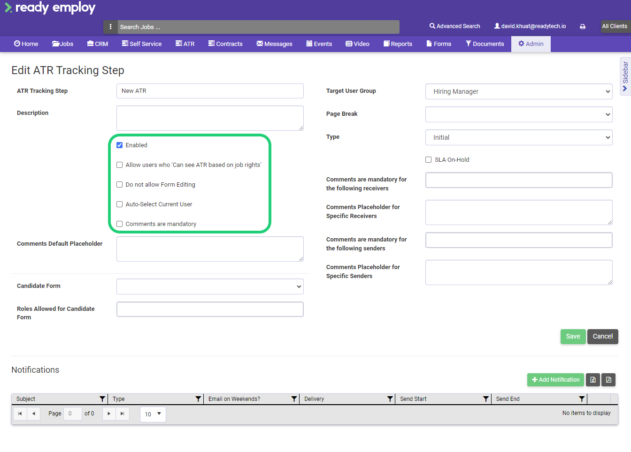631x452 pixels.
Task: Go to the Contracts tab
Action: click(x=225, y=44)
